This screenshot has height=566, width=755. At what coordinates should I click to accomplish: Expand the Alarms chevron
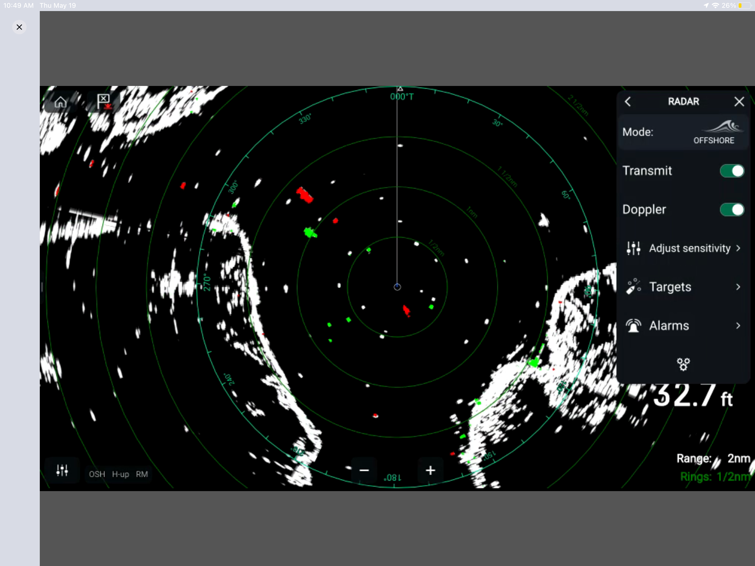pos(738,326)
